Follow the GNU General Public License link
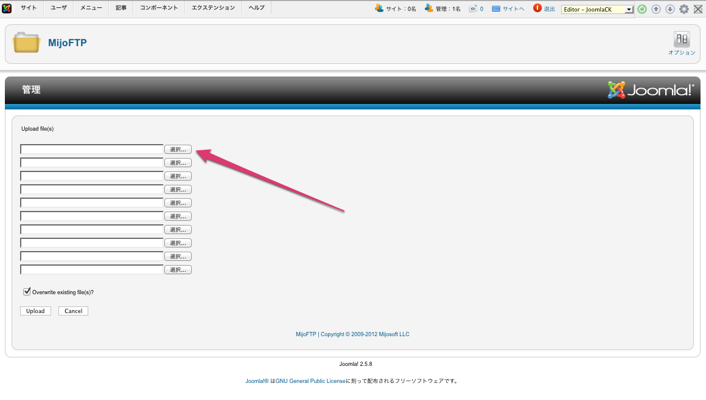The width and height of the screenshot is (706, 400). click(x=310, y=381)
